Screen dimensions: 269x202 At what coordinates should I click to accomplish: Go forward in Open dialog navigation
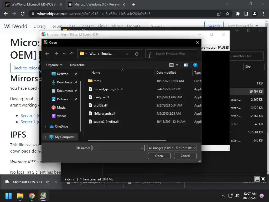56,54
